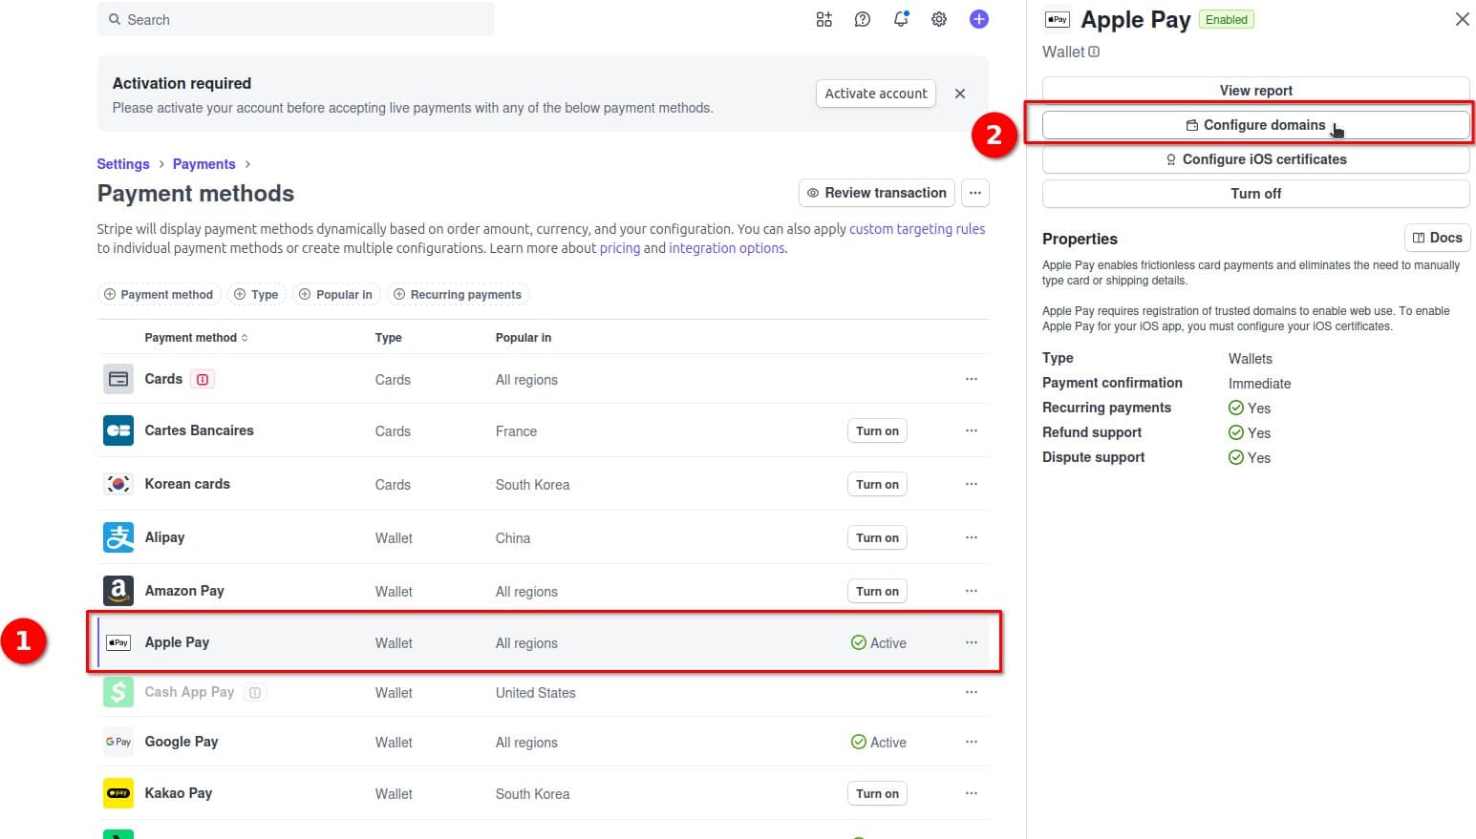Open more options for Kakao Pay row

972,793
